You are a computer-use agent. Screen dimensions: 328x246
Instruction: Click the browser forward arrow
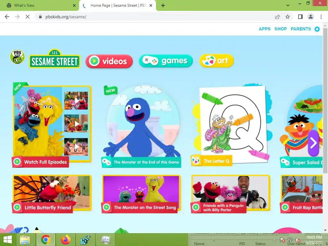coord(17,17)
